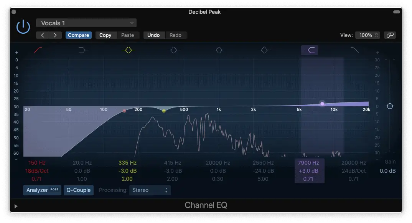
Task: Click the gray window close dot
Action: pos(14,12)
